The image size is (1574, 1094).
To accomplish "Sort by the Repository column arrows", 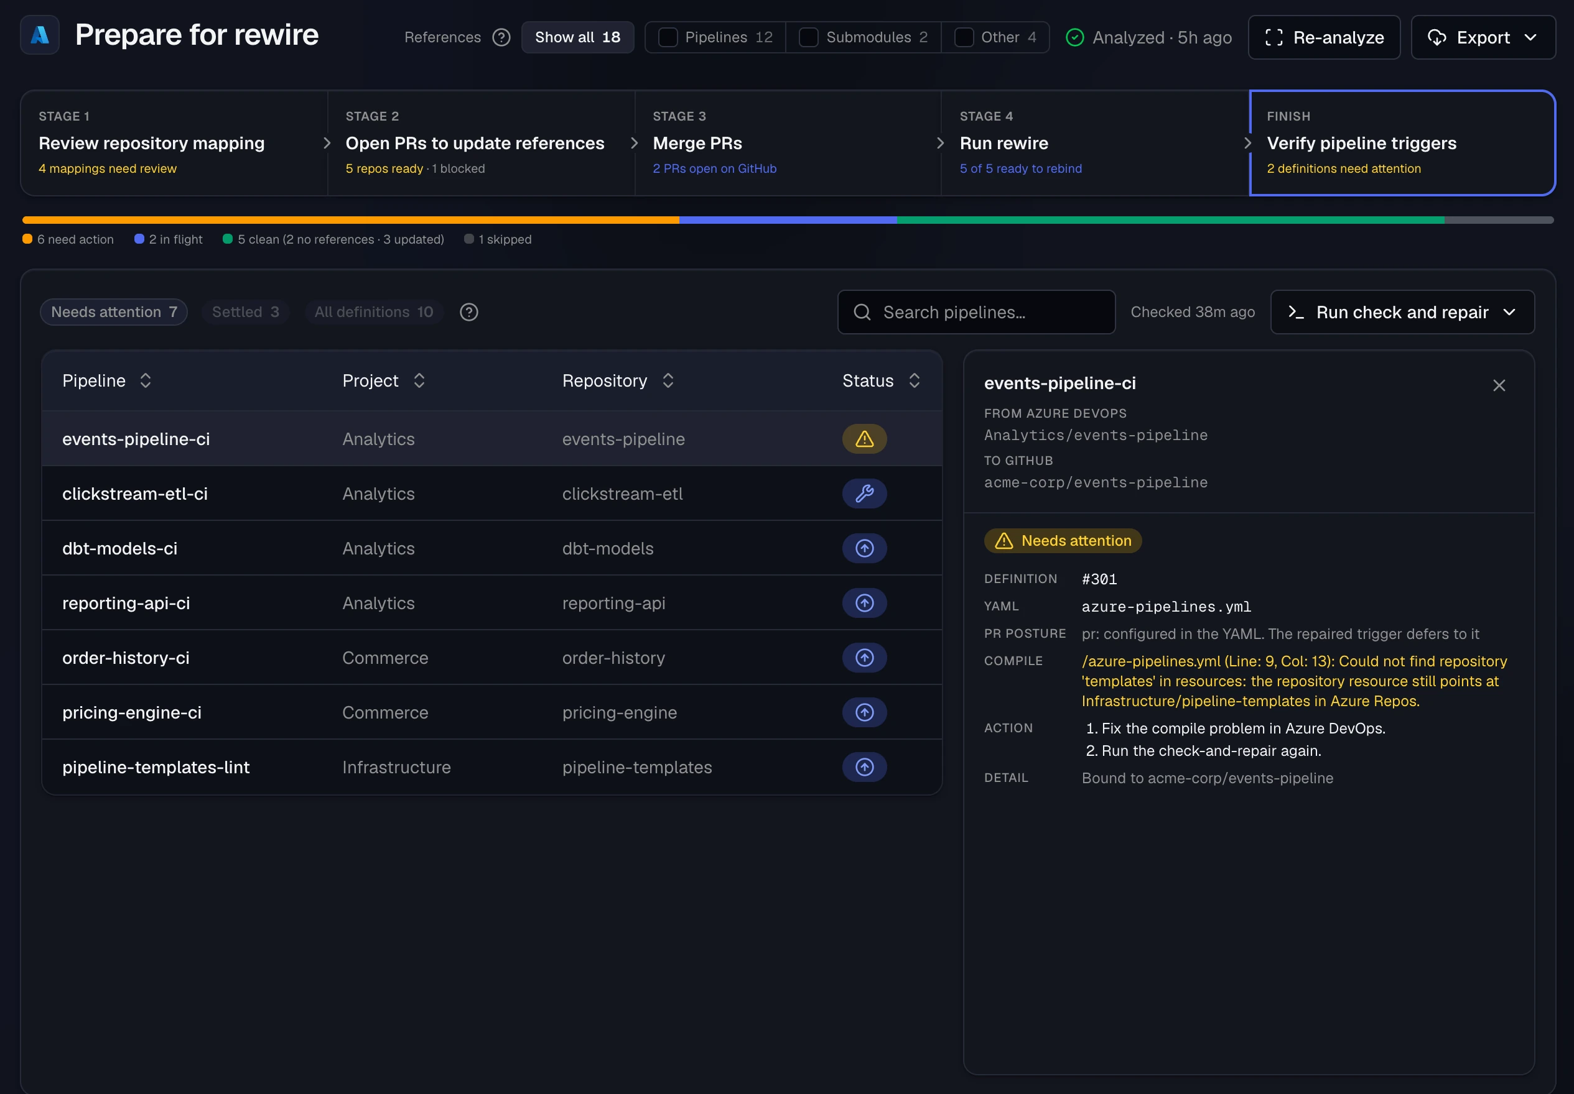I will 668,380.
